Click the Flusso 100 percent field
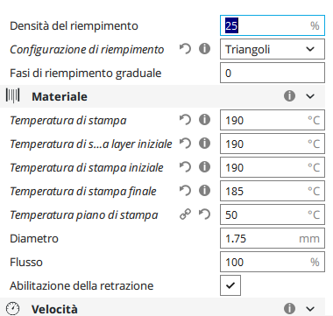 point(273,262)
